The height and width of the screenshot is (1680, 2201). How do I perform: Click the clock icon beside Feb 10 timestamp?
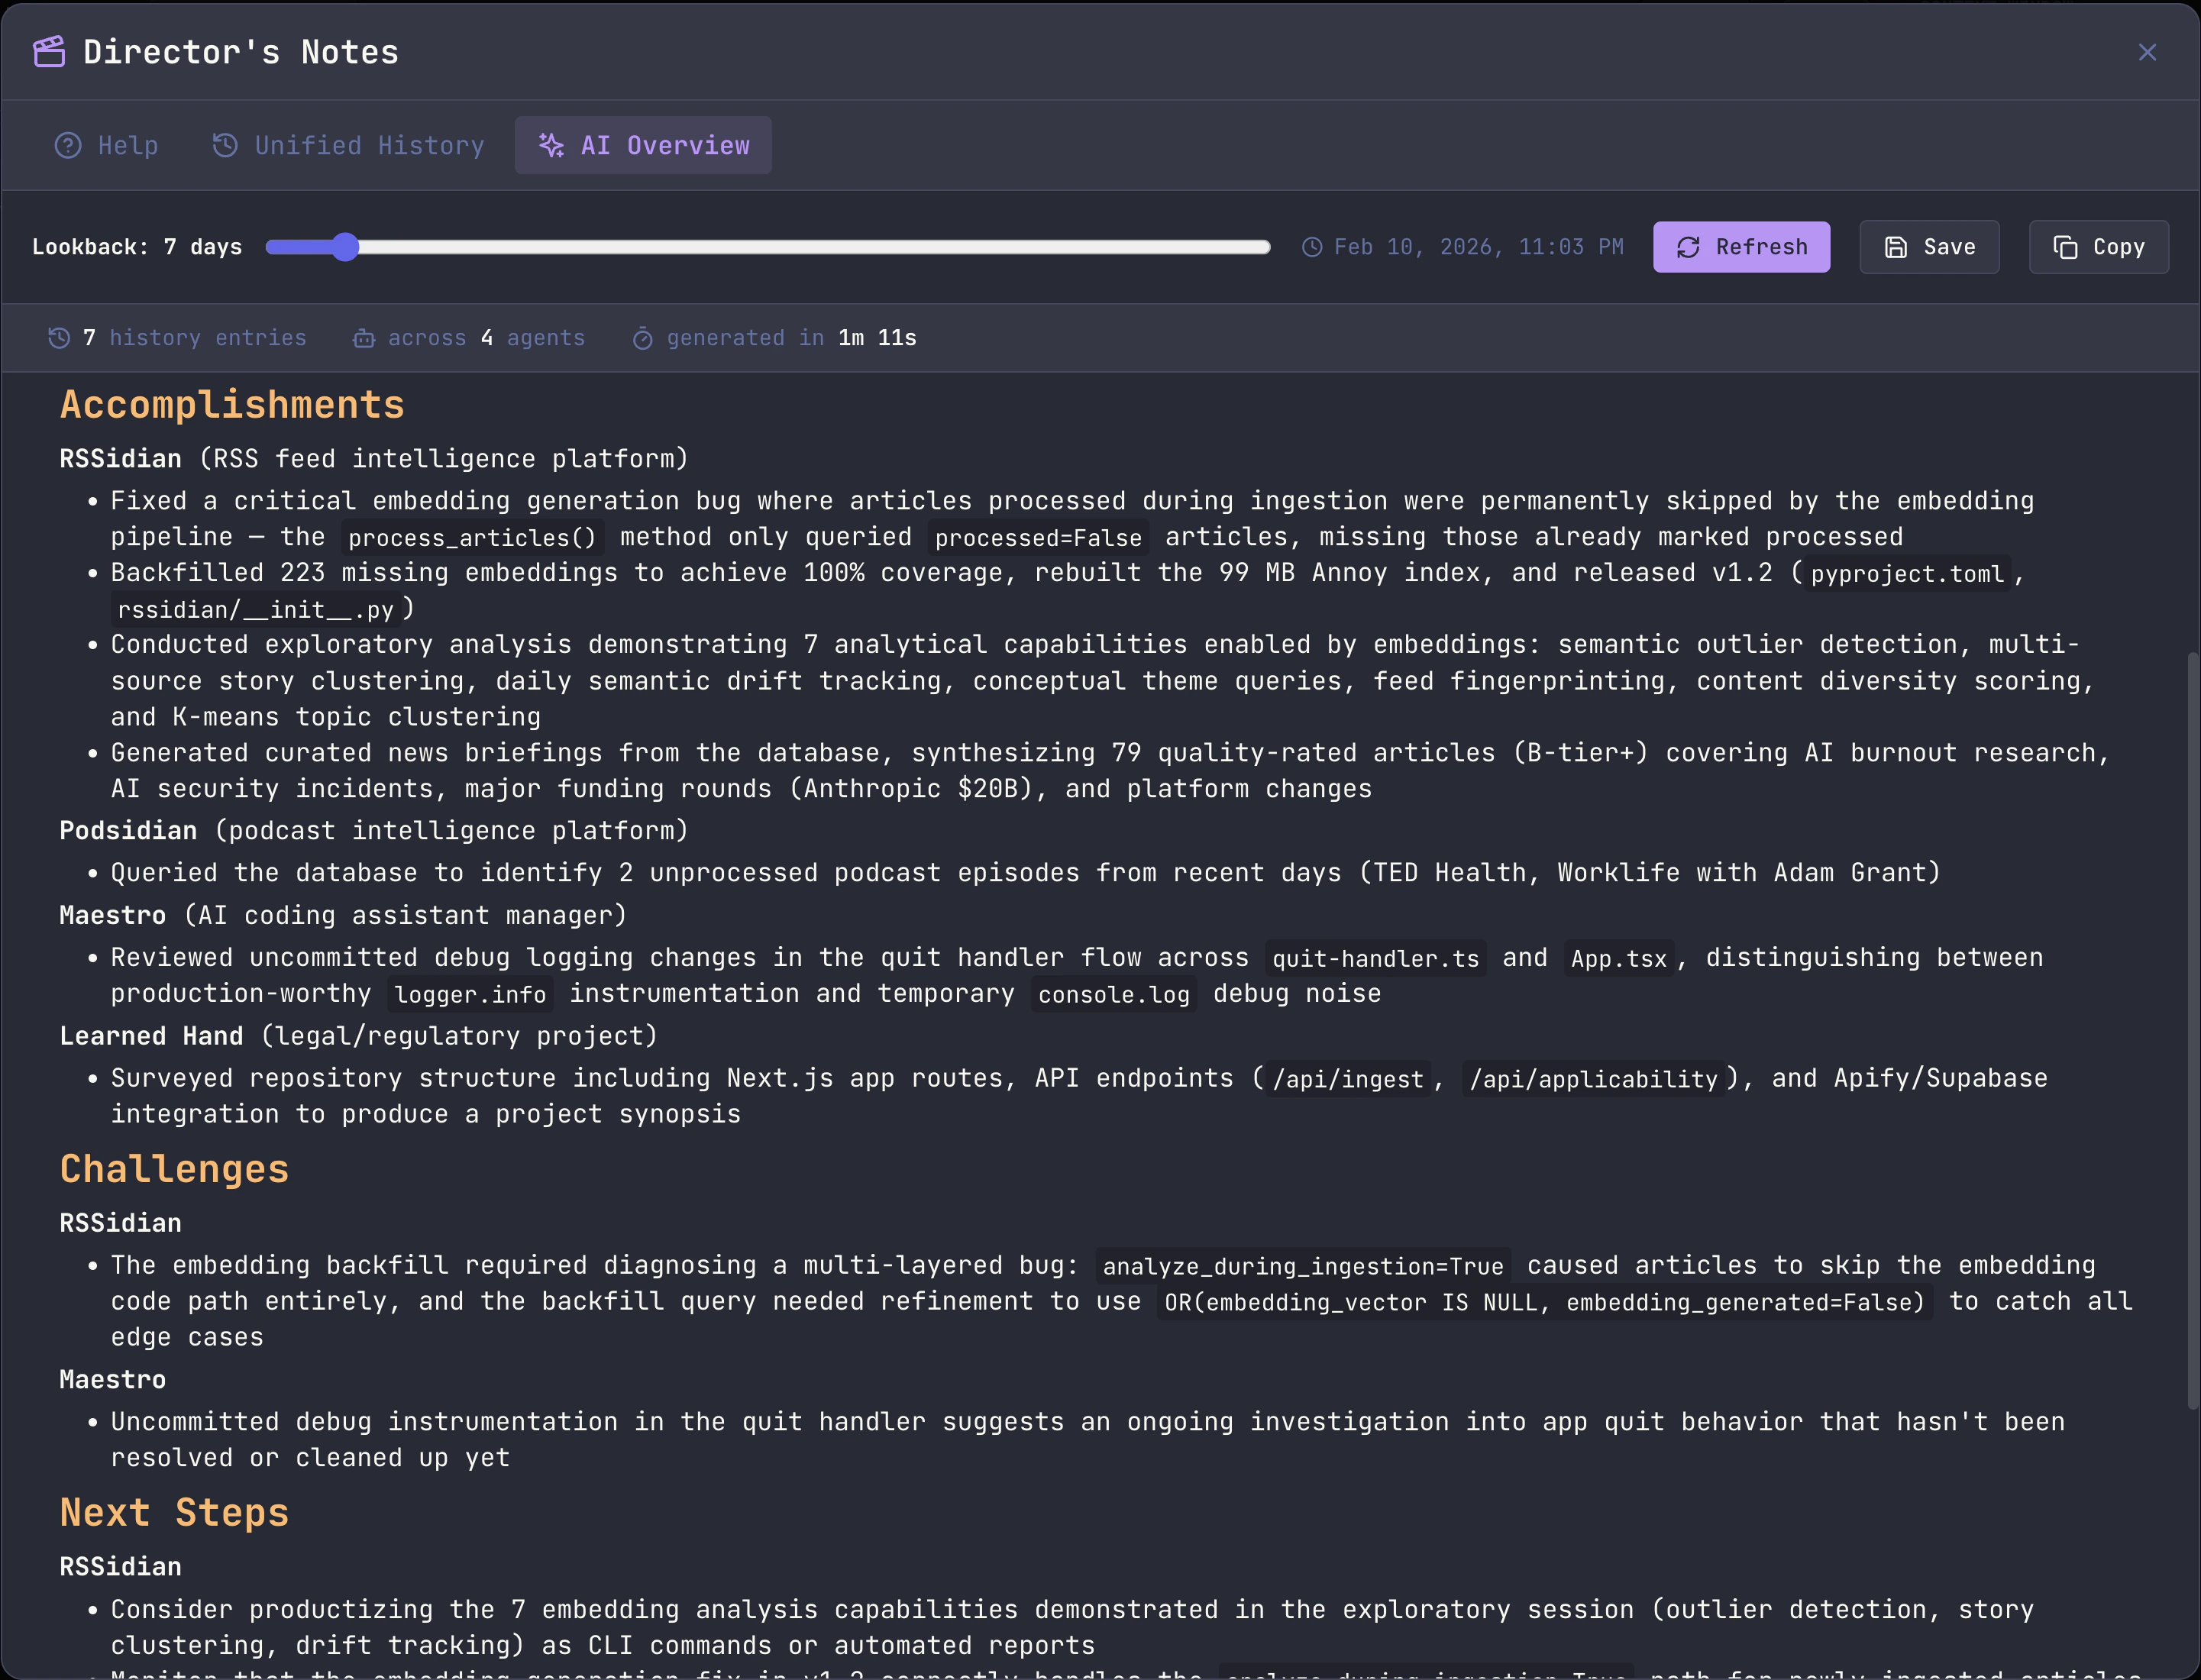point(1312,247)
